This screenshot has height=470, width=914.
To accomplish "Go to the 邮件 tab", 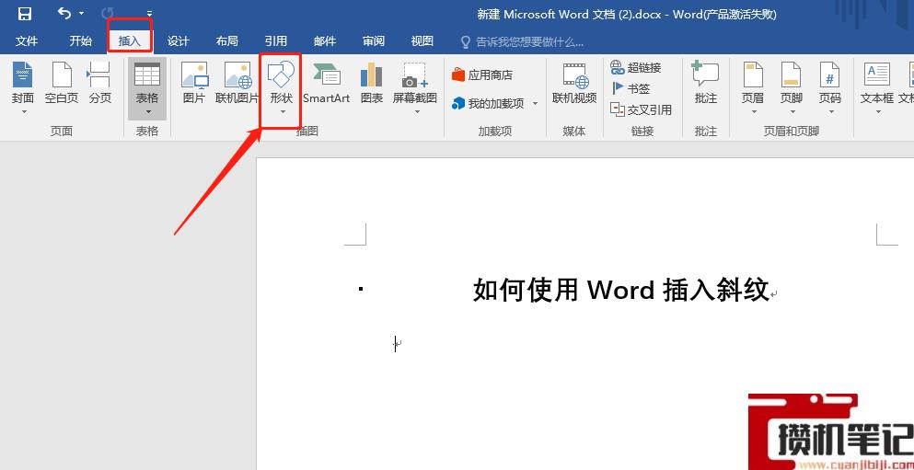I will point(325,40).
